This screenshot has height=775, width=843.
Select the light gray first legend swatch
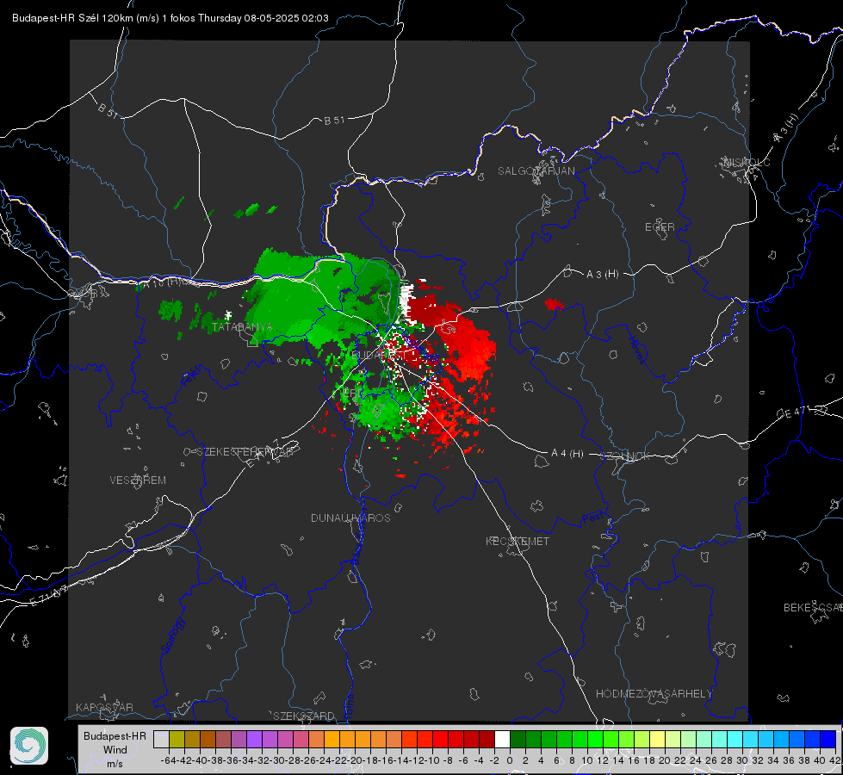pyautogui.click(x=161, y=739)
